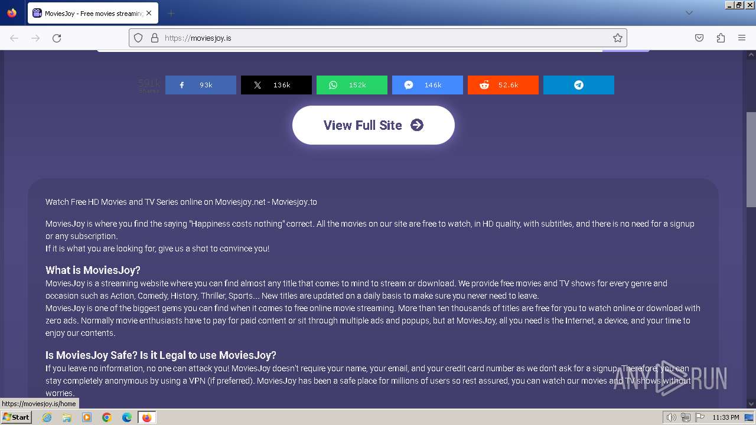
Task: Reload the current page
Action: pyautogui.click(x=57, y=38)
